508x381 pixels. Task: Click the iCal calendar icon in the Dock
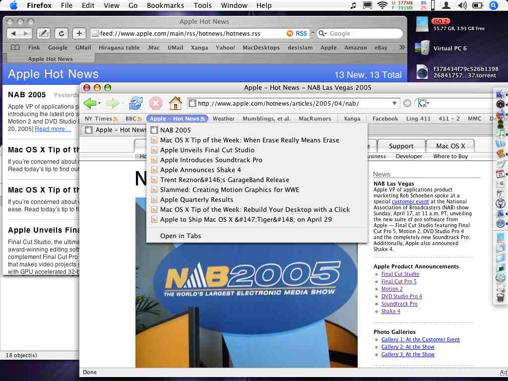point(501,174)
